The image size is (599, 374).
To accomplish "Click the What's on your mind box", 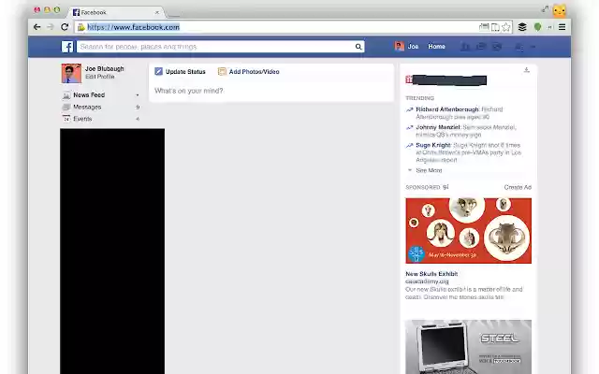I will click(x=271, y=91).
